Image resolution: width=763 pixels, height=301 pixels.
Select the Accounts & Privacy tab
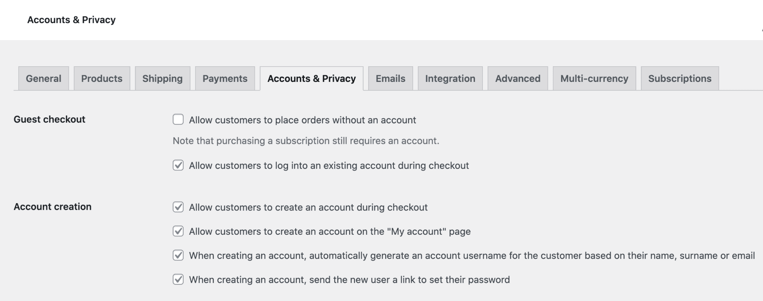[311, 79]
